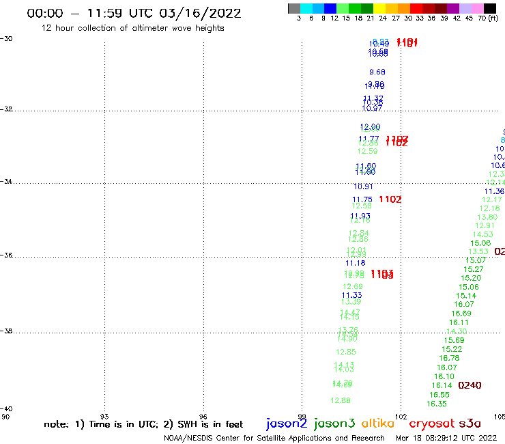The width and height of the screenshot is (505, 444).
Task: Click the green value 12.85
Action: [x=346, y=352]
